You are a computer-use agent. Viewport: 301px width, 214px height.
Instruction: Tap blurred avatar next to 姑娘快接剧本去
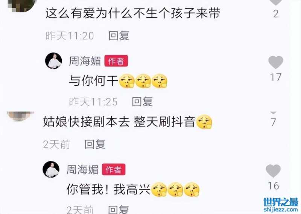[21, 116]
